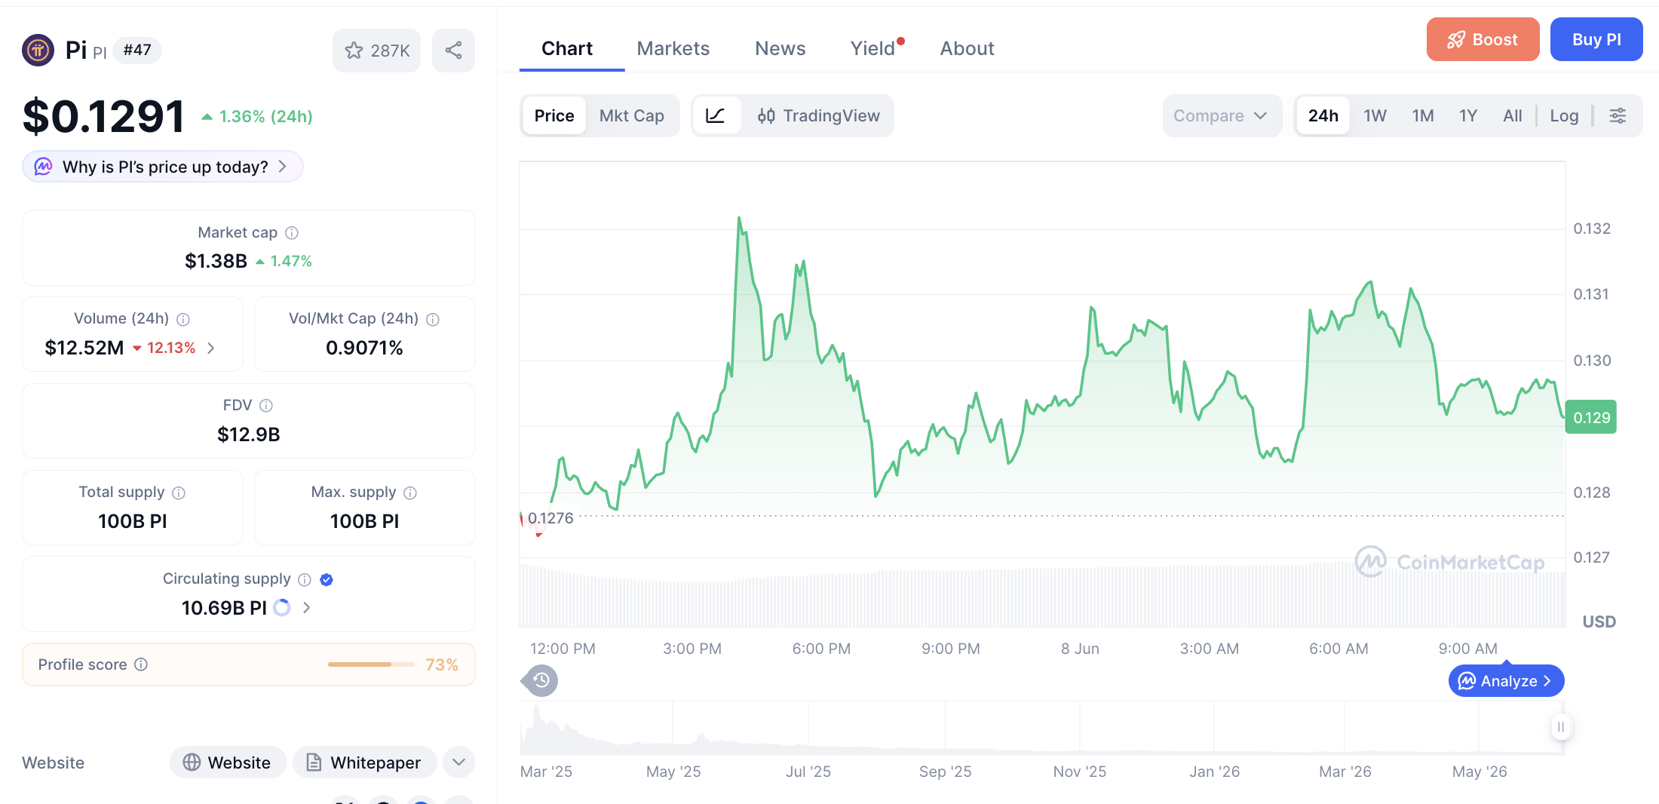Click the verified badge beside Circulating supply

(327, 579)
